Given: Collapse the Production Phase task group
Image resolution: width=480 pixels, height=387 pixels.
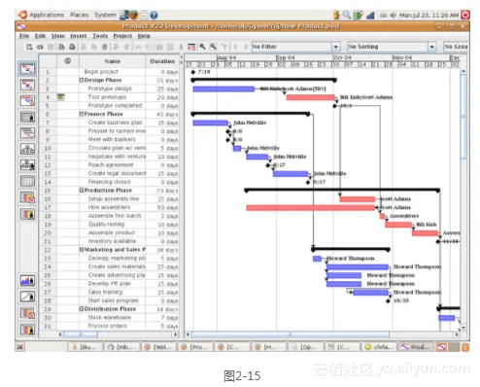Looking at the screenshot, I should click(x=82, y=191).
